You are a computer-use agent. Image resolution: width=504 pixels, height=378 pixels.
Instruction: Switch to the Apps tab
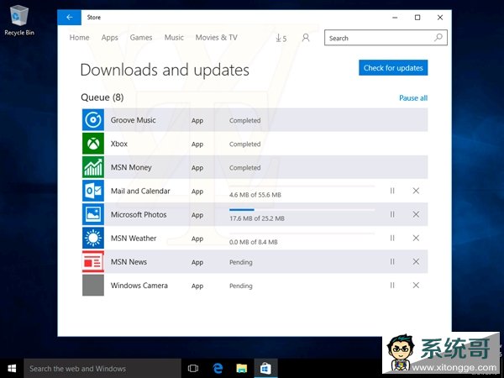109,38
